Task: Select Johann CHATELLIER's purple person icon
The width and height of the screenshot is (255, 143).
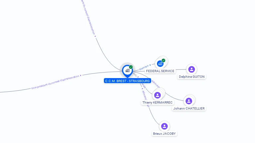Action: point(189,101)
